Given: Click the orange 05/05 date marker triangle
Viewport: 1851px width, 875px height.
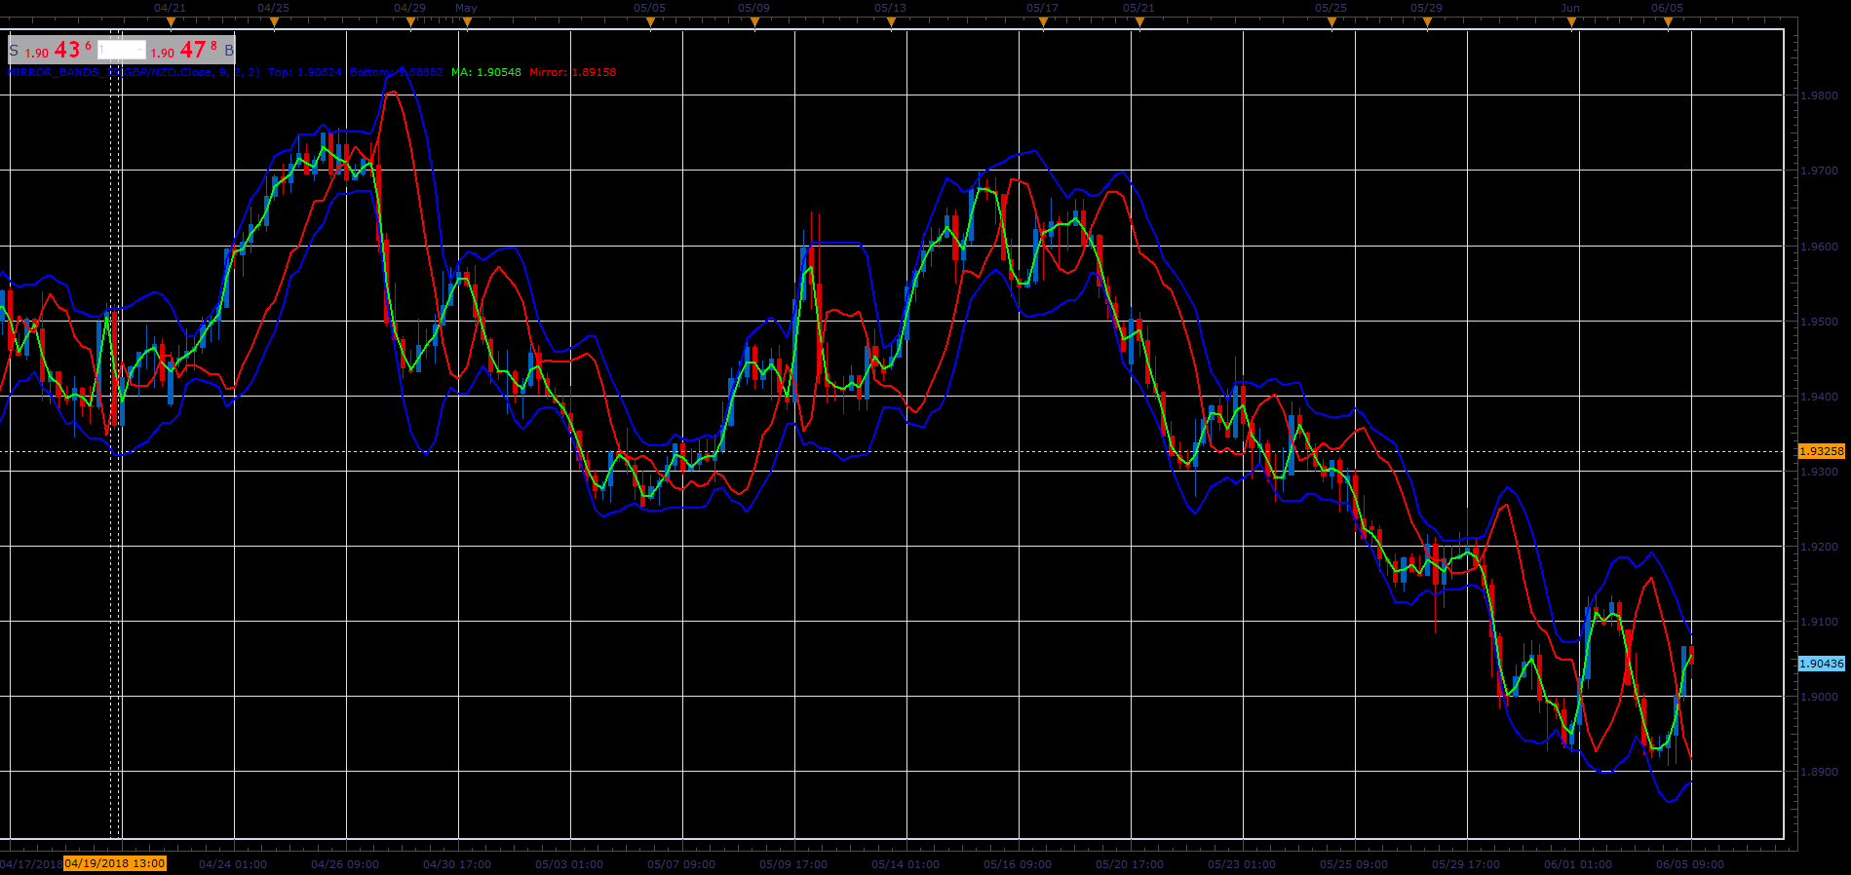Looking at the screenshot, I should [x=650, y=21].
